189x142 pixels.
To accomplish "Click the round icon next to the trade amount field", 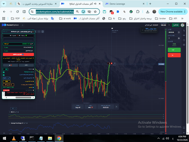I will point(179,38).
